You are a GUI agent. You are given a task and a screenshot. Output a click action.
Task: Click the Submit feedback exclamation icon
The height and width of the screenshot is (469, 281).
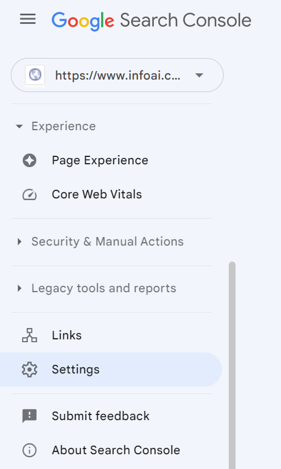[x=30, y=416]
